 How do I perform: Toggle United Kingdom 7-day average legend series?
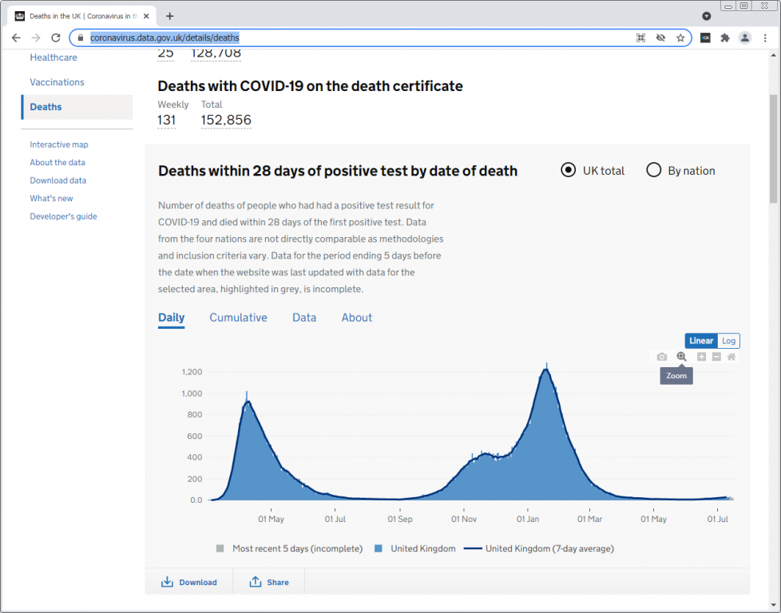(539, 548)
